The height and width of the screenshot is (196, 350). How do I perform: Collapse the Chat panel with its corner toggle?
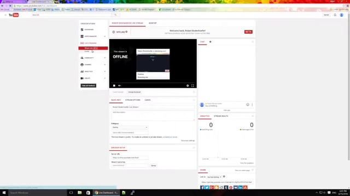tap(253, 42)
